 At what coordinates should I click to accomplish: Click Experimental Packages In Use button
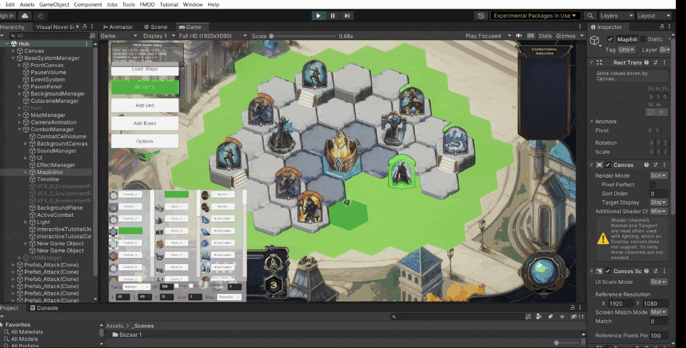[x=535, y=16]
